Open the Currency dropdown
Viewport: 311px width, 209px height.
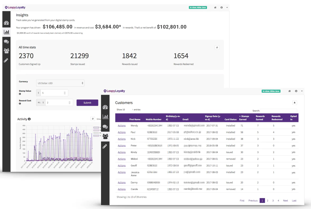click(x=60, y=83)
